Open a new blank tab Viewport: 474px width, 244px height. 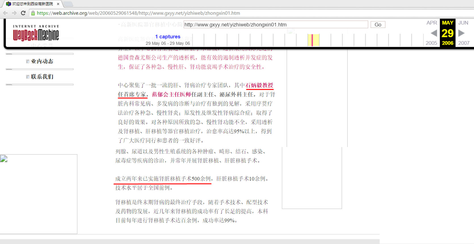pos(68,4)
